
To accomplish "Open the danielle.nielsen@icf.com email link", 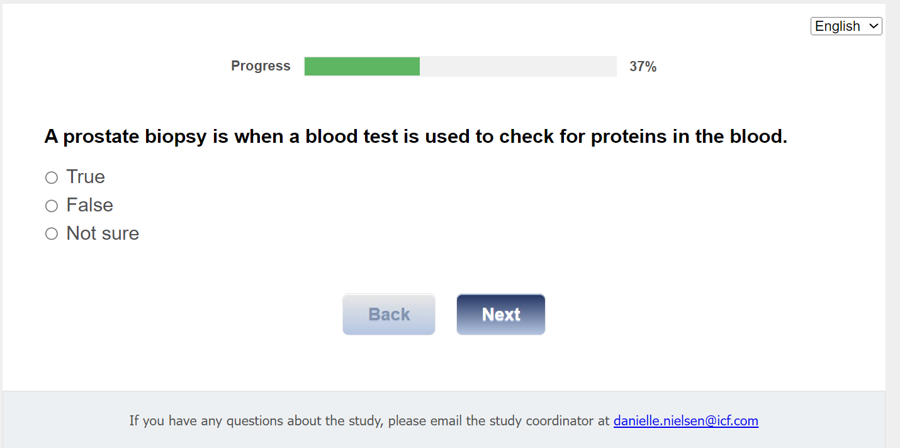I will 685,421.
